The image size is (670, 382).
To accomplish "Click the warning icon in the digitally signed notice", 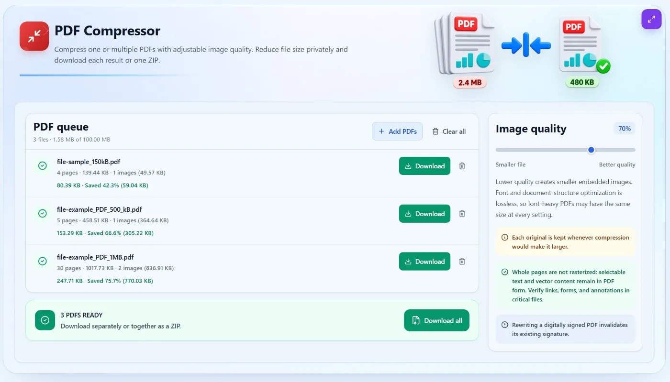I will pos(504,325).
